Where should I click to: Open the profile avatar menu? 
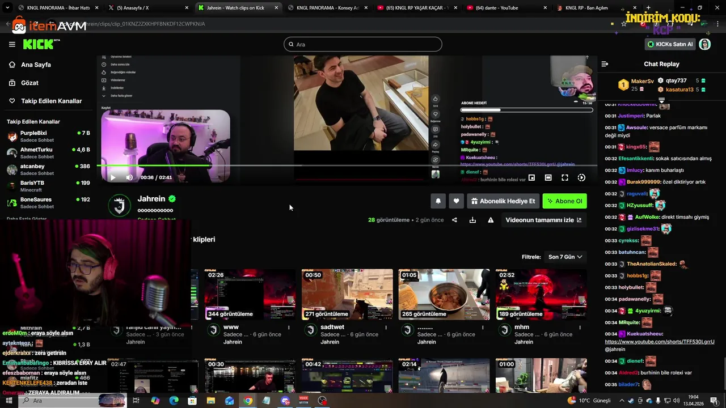click(x=705, y=44)
